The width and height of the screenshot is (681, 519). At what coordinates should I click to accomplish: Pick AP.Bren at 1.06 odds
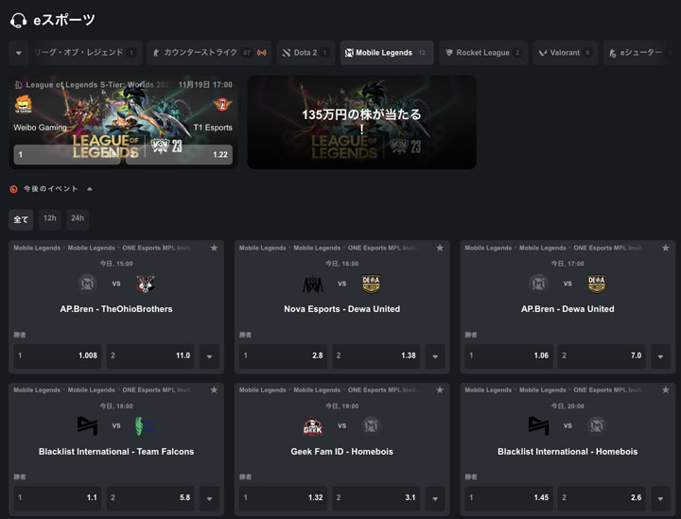click(x=509, y=355)
